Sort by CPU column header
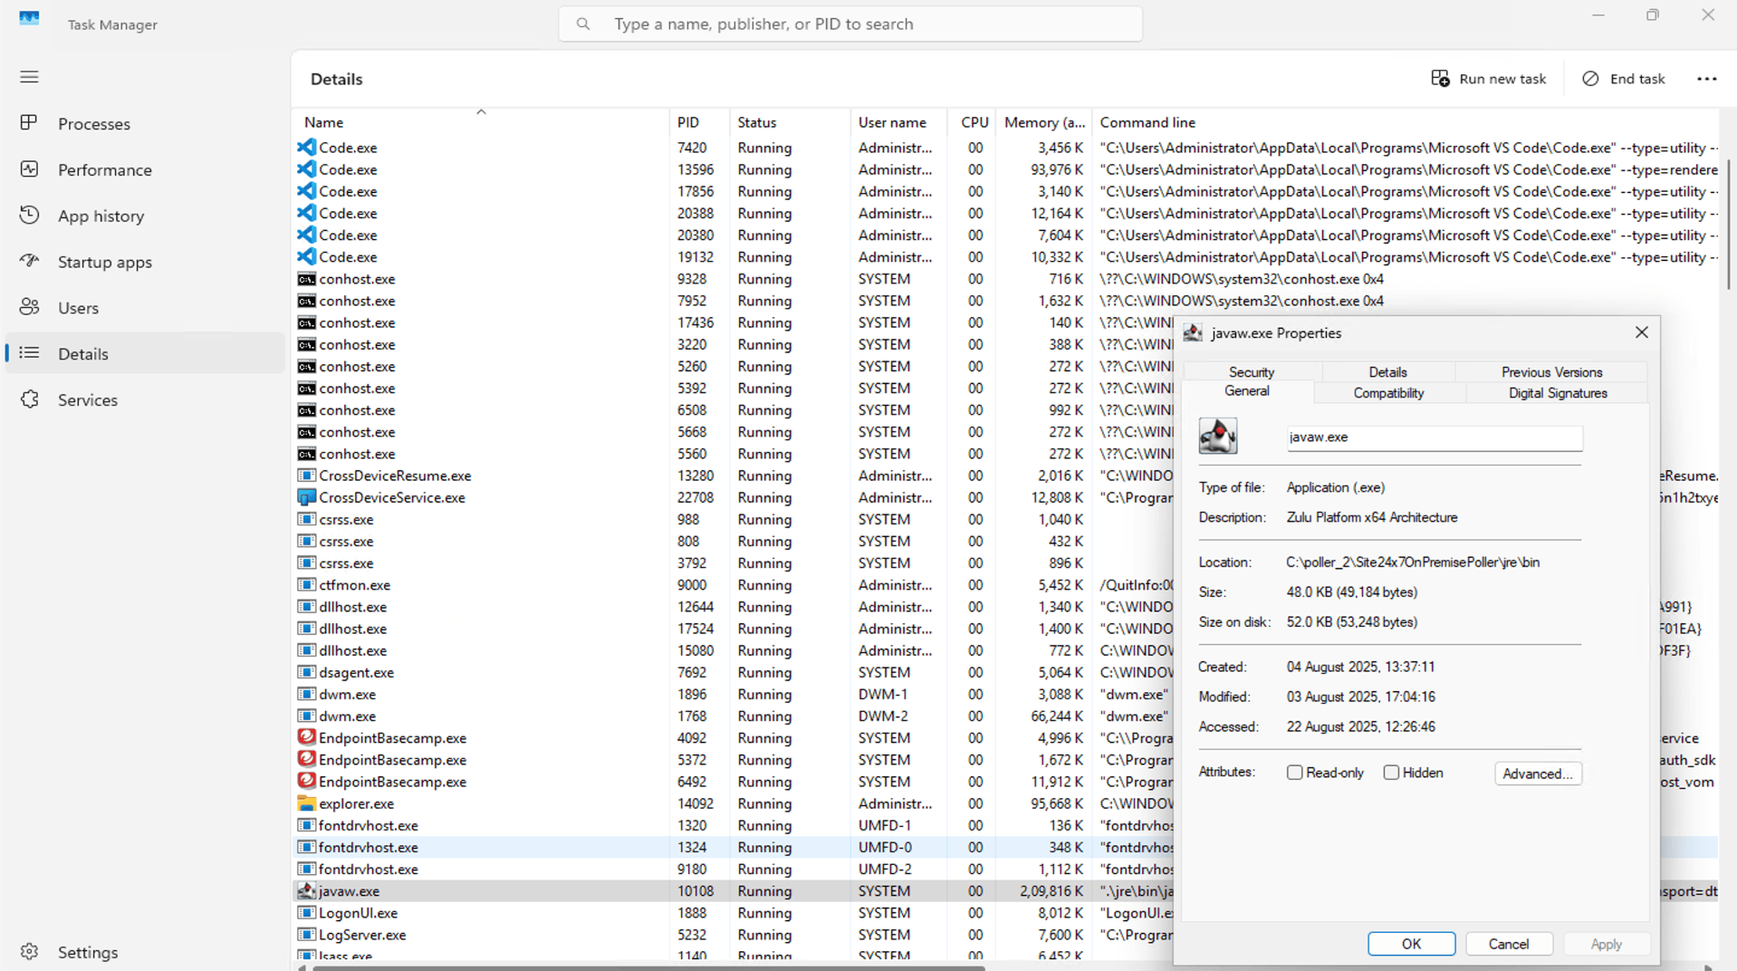Viewport: 1737px width, 971px height. pos(972,122)
